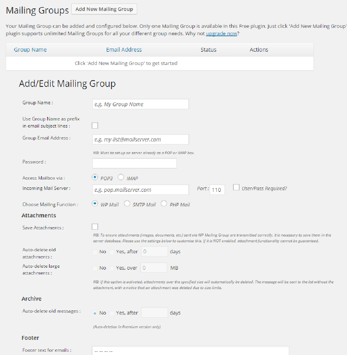Screen dimensions: 347x355
Task: Select SMTP Mail mailing function
Action: (x=127, y=203)
